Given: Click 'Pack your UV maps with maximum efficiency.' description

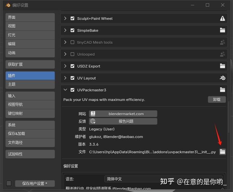Looking at the screenshot, I should tap(104, 100).
